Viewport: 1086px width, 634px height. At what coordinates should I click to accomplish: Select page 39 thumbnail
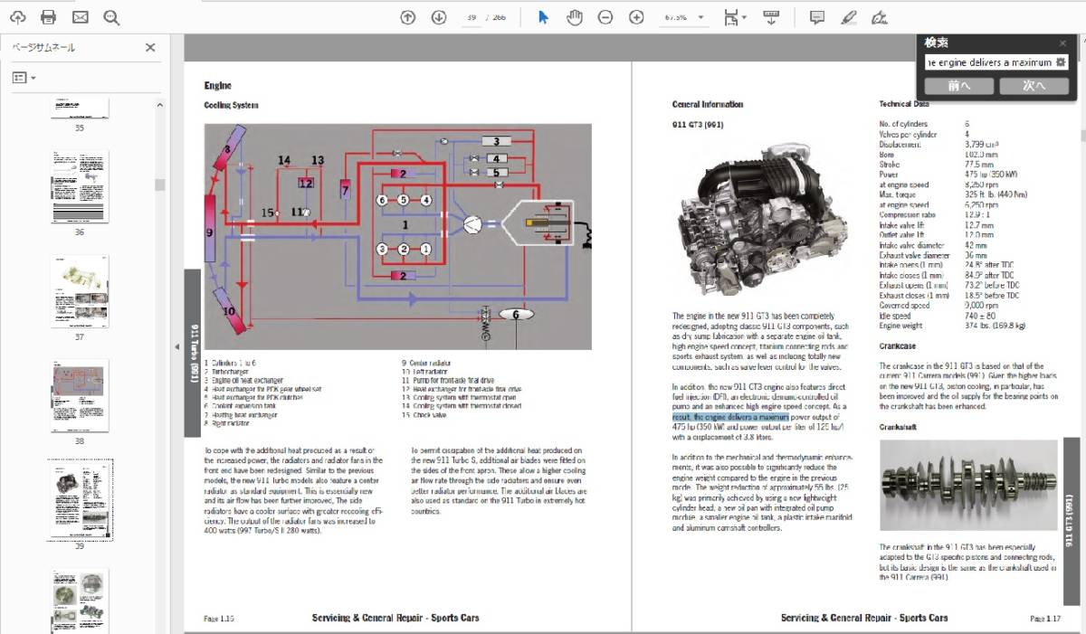click(x=80, y=500)
